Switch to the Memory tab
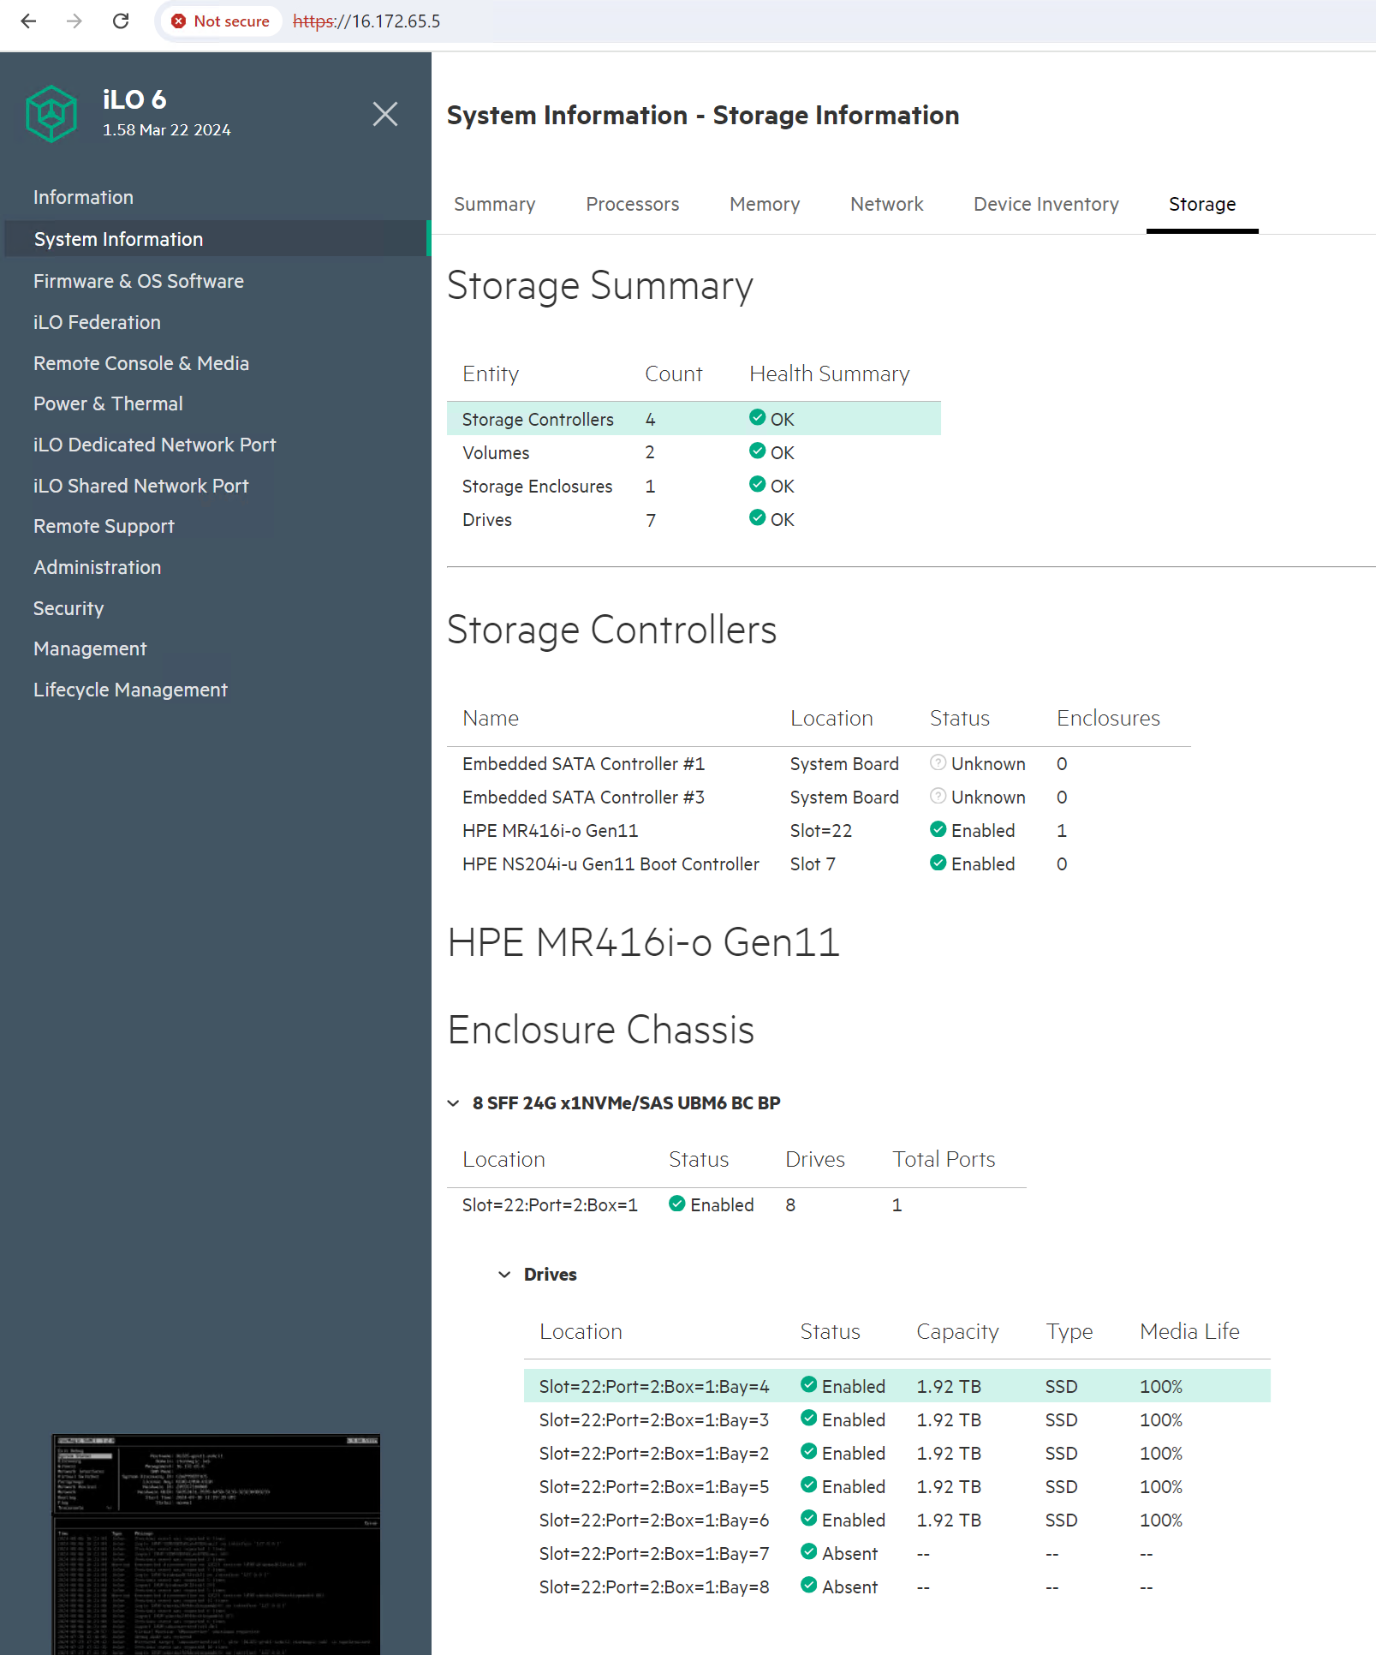 pyautogui.click(x=765, y=205)
